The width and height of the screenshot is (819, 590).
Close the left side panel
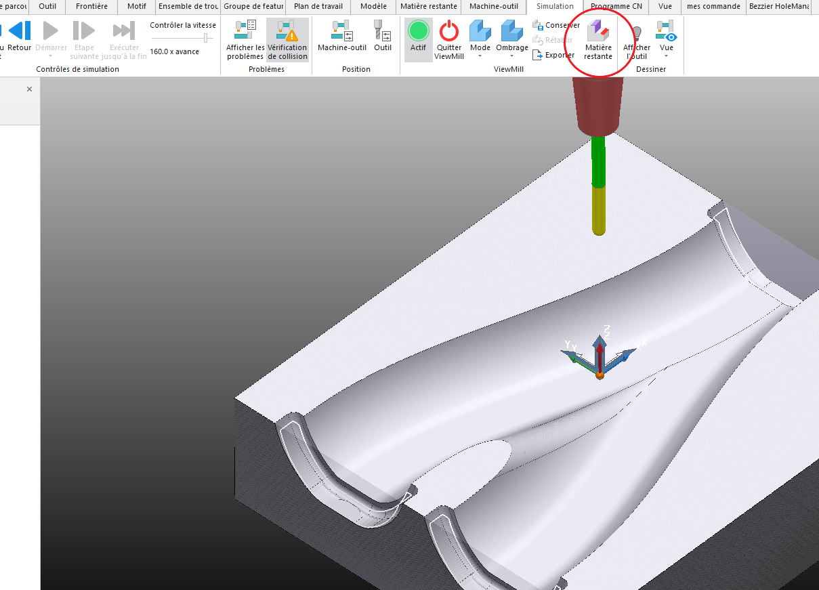coord(29,89)
